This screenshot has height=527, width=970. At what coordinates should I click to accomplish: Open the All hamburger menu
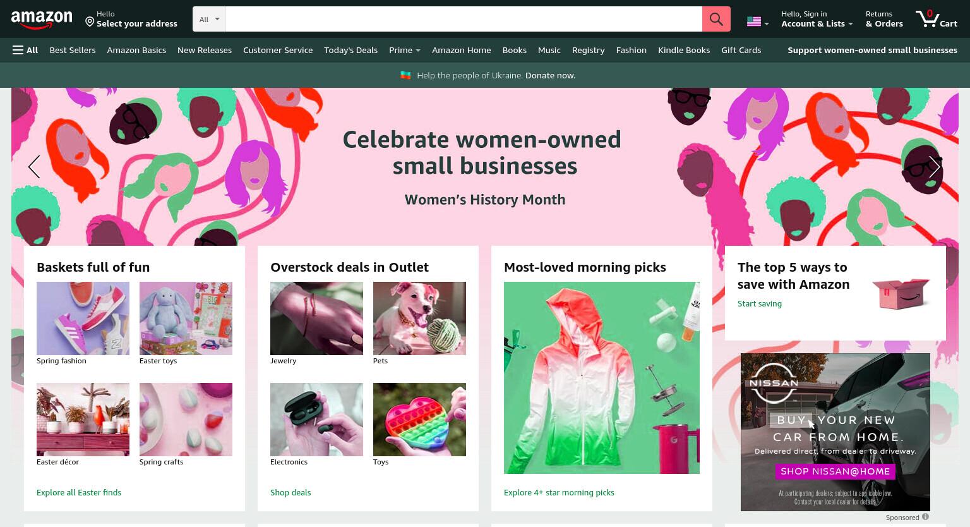tap(25, 50)
